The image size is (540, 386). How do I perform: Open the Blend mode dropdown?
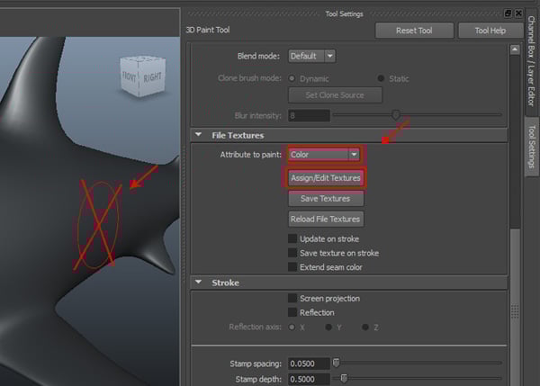311,56
